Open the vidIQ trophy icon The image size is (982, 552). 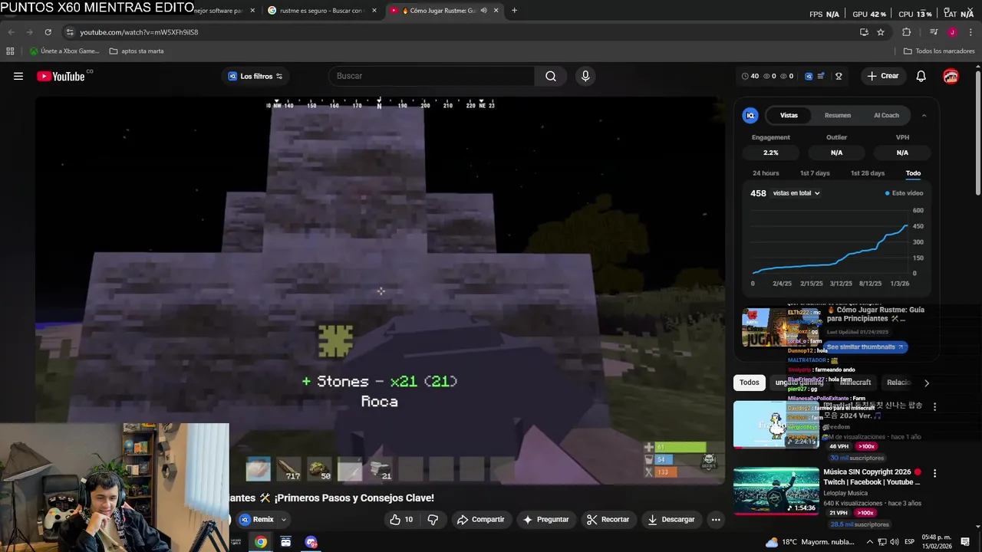(839, 76)
